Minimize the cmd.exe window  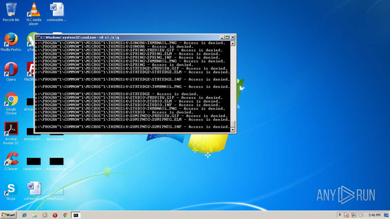222,37
